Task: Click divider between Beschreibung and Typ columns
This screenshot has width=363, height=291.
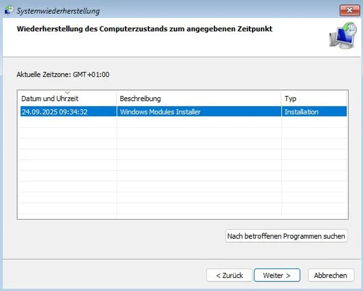Action: [281, 99]
